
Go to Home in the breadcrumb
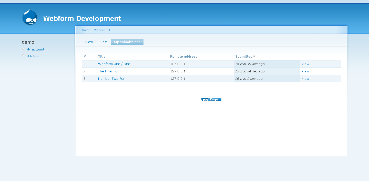[86, 30]
